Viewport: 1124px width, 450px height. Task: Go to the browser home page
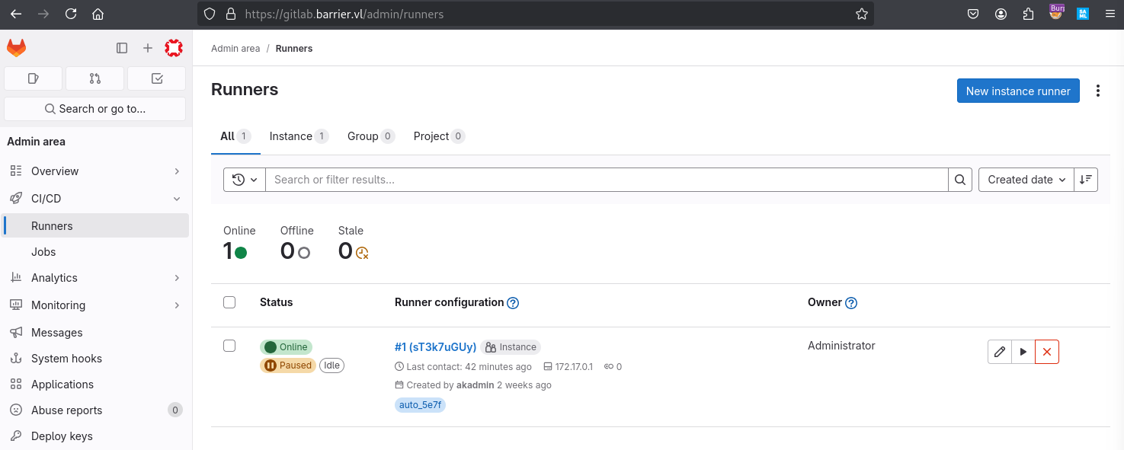[98, 14]
